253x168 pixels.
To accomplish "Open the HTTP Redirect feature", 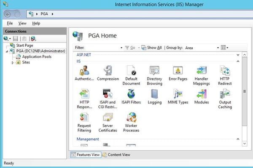I will point(225,75).
